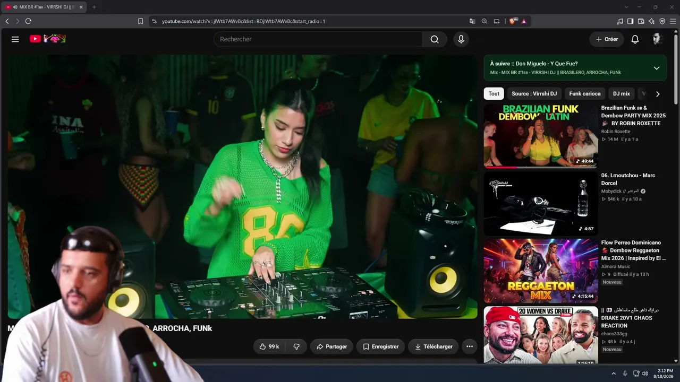
Task: Switch to the MIX BR #1 browser tab
Action: click(x=44, y=7)
